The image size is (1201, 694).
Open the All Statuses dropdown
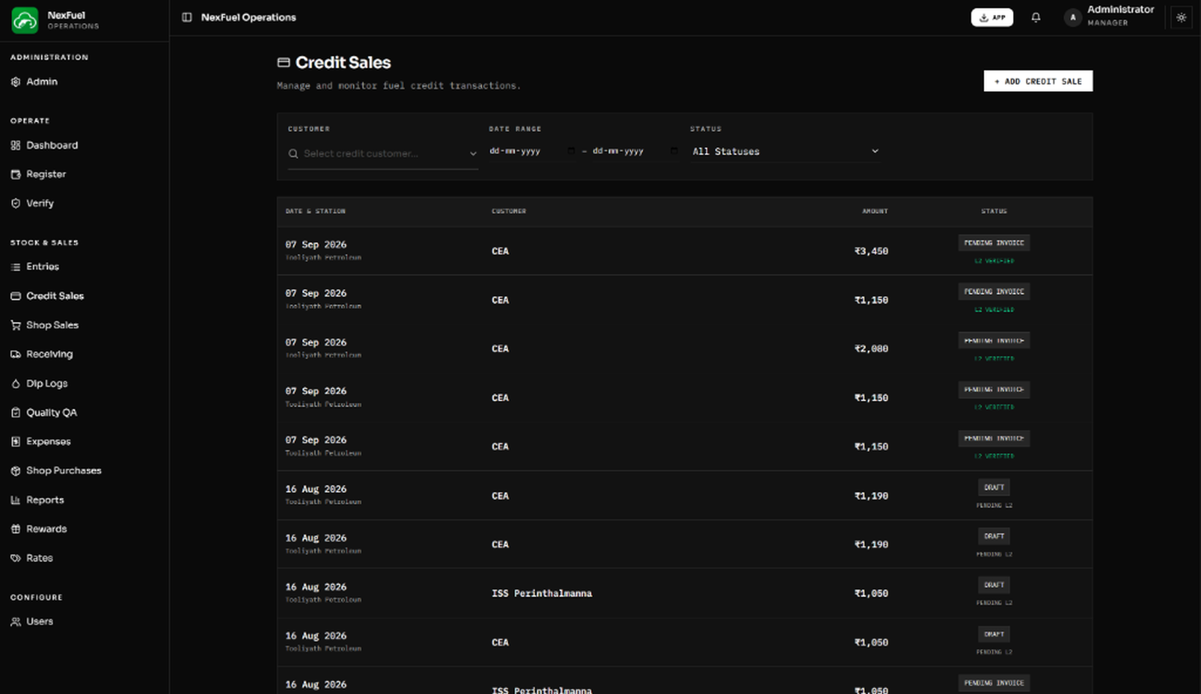(785, 151)
